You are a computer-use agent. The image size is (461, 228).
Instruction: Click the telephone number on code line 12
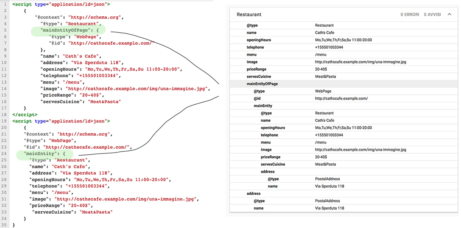[97, 76]
